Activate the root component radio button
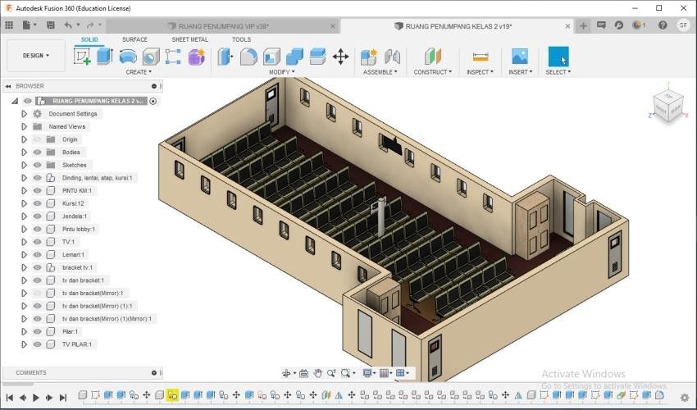Viewport: 697px width, 410px height. (x=153, y=101)
